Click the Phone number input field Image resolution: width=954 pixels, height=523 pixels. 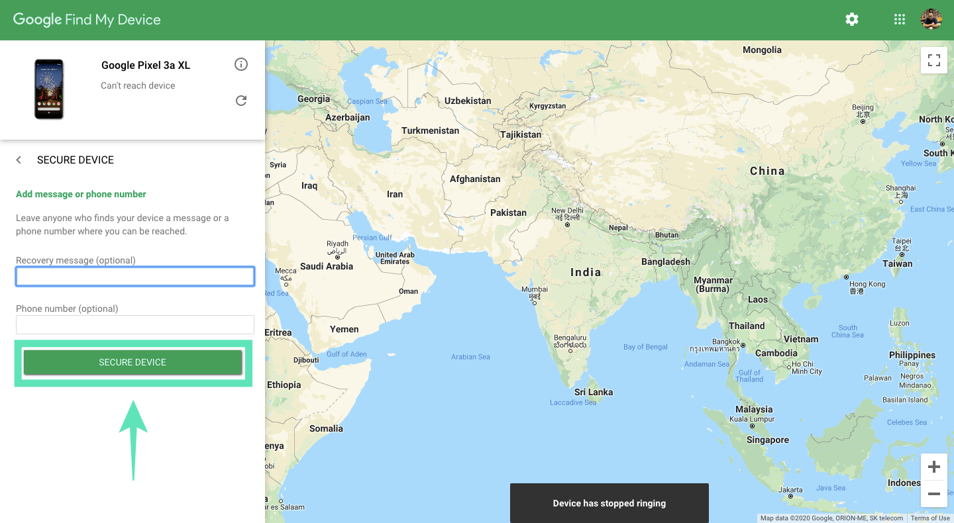[135, 324]
